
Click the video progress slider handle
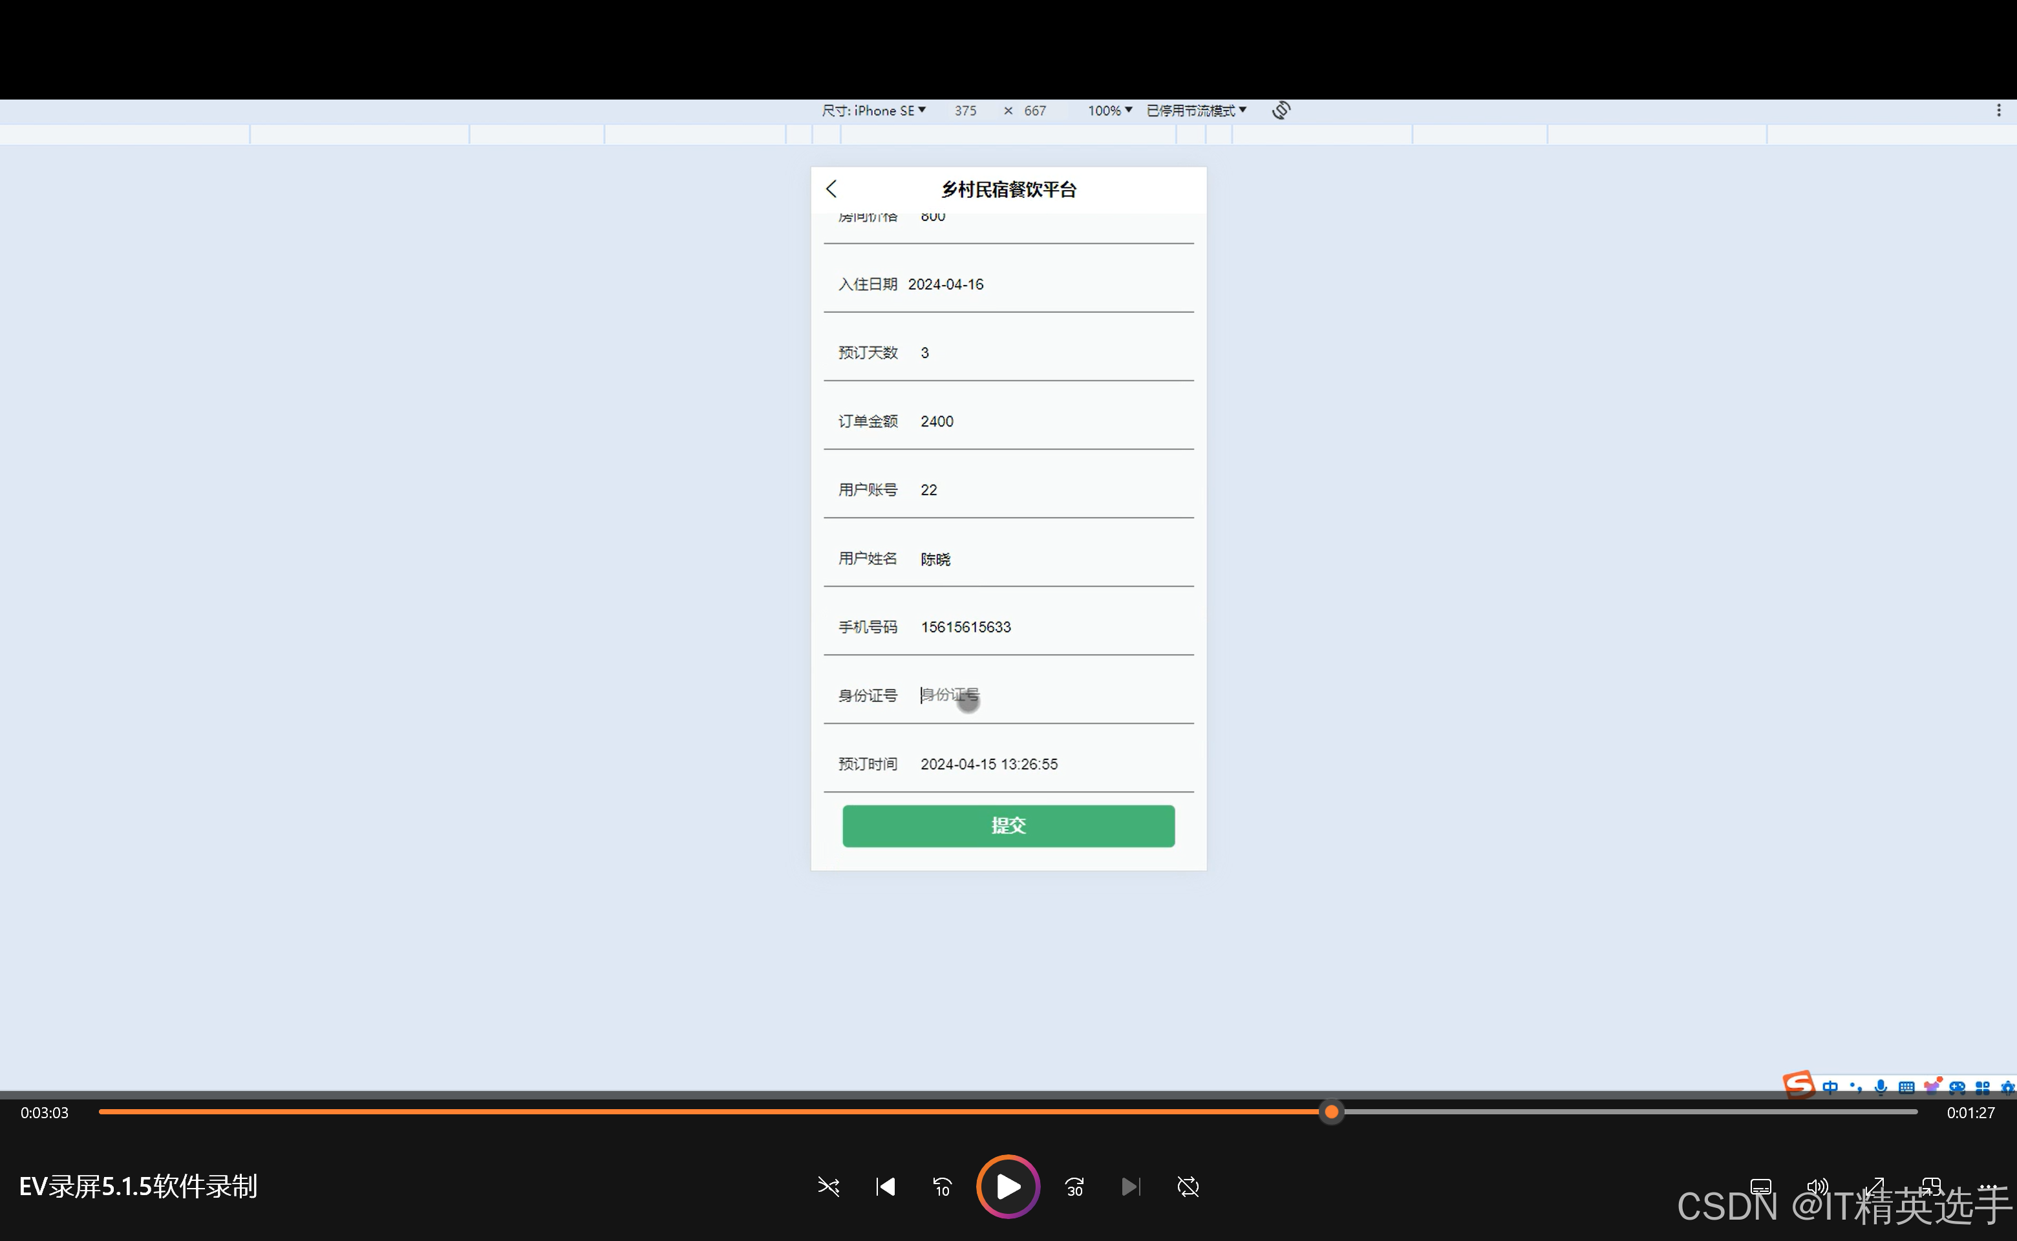(x=1330, y=1112)
